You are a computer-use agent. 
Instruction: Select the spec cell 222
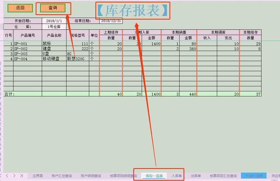[78, 49]
